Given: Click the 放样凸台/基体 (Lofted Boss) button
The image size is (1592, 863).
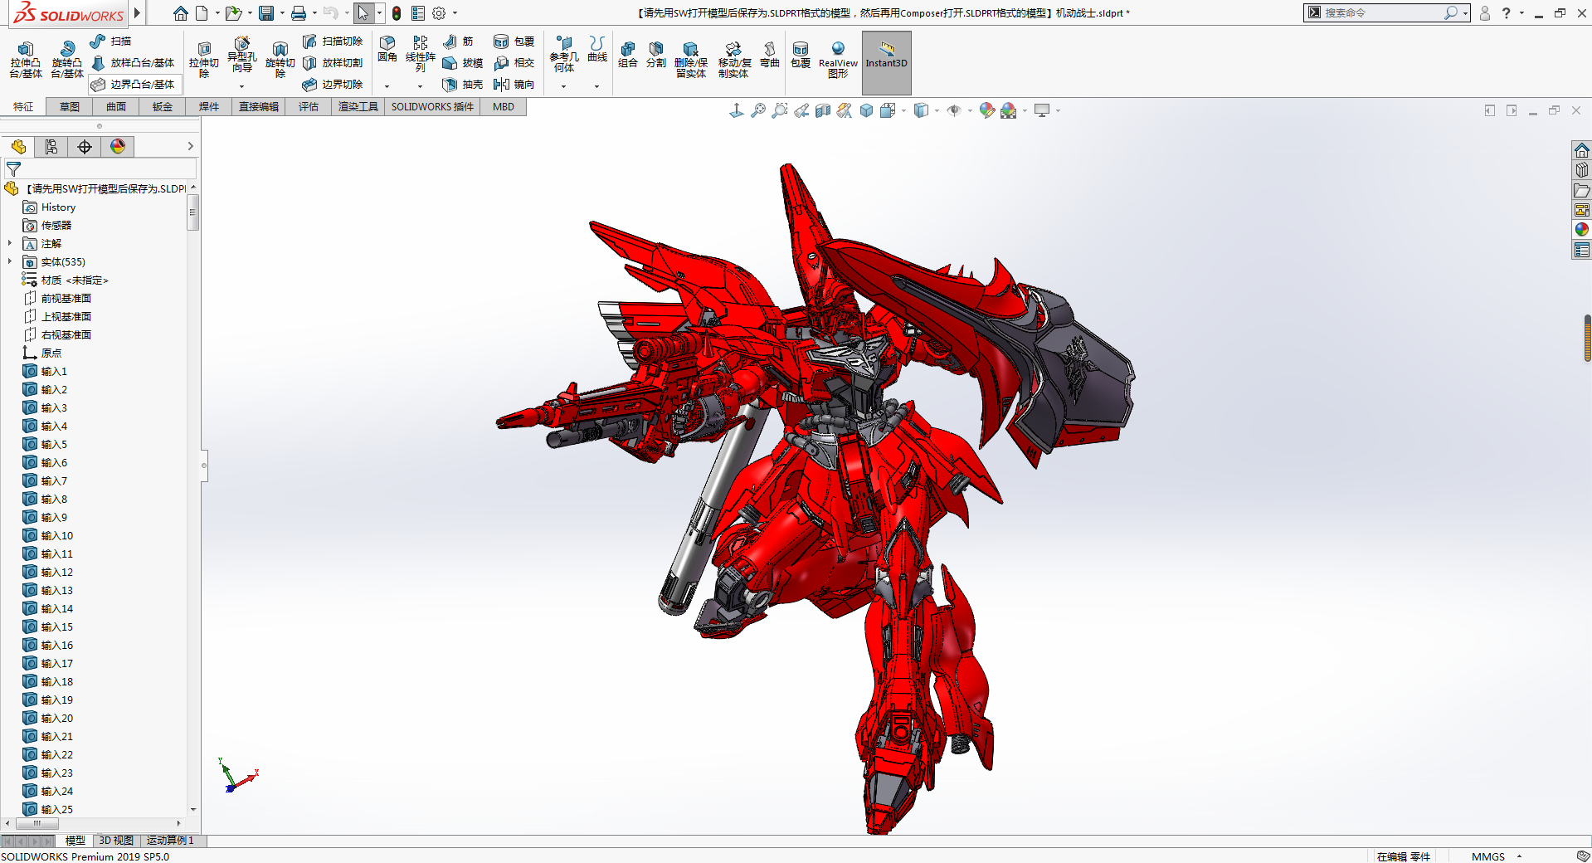Looking at the screenshot, I should [x=133, y=63].
